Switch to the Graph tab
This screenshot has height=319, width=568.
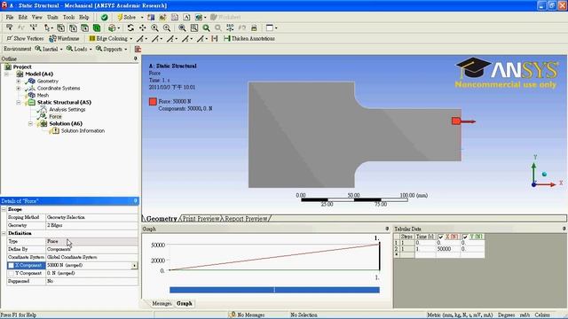pos(185,303)
